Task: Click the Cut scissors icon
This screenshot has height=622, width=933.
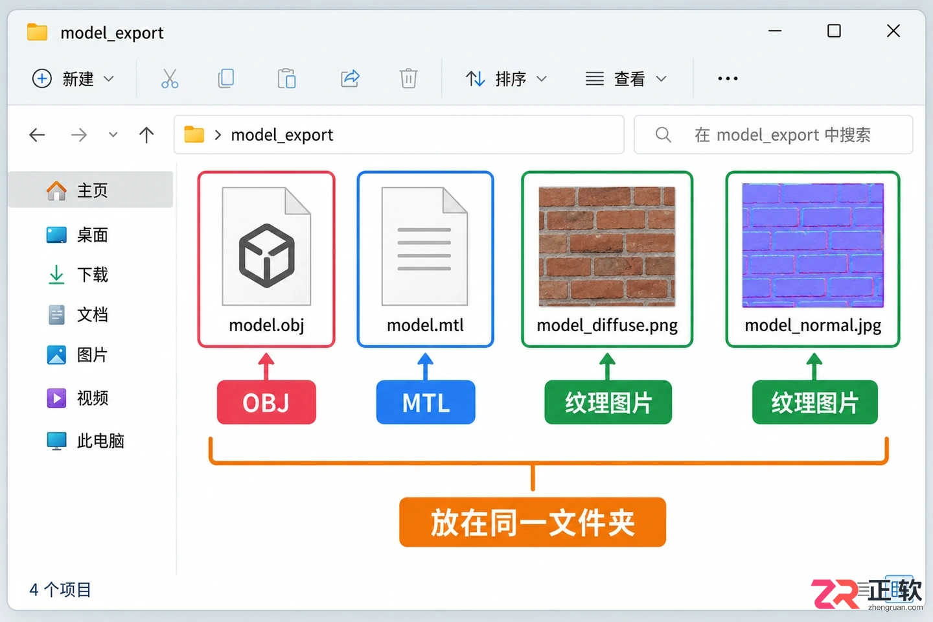Action: (170, 79)
